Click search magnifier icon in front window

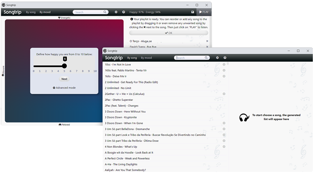206,58
